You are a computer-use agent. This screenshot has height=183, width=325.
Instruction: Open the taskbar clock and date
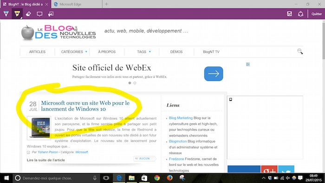pyautogui.click(x=313, y=178)
